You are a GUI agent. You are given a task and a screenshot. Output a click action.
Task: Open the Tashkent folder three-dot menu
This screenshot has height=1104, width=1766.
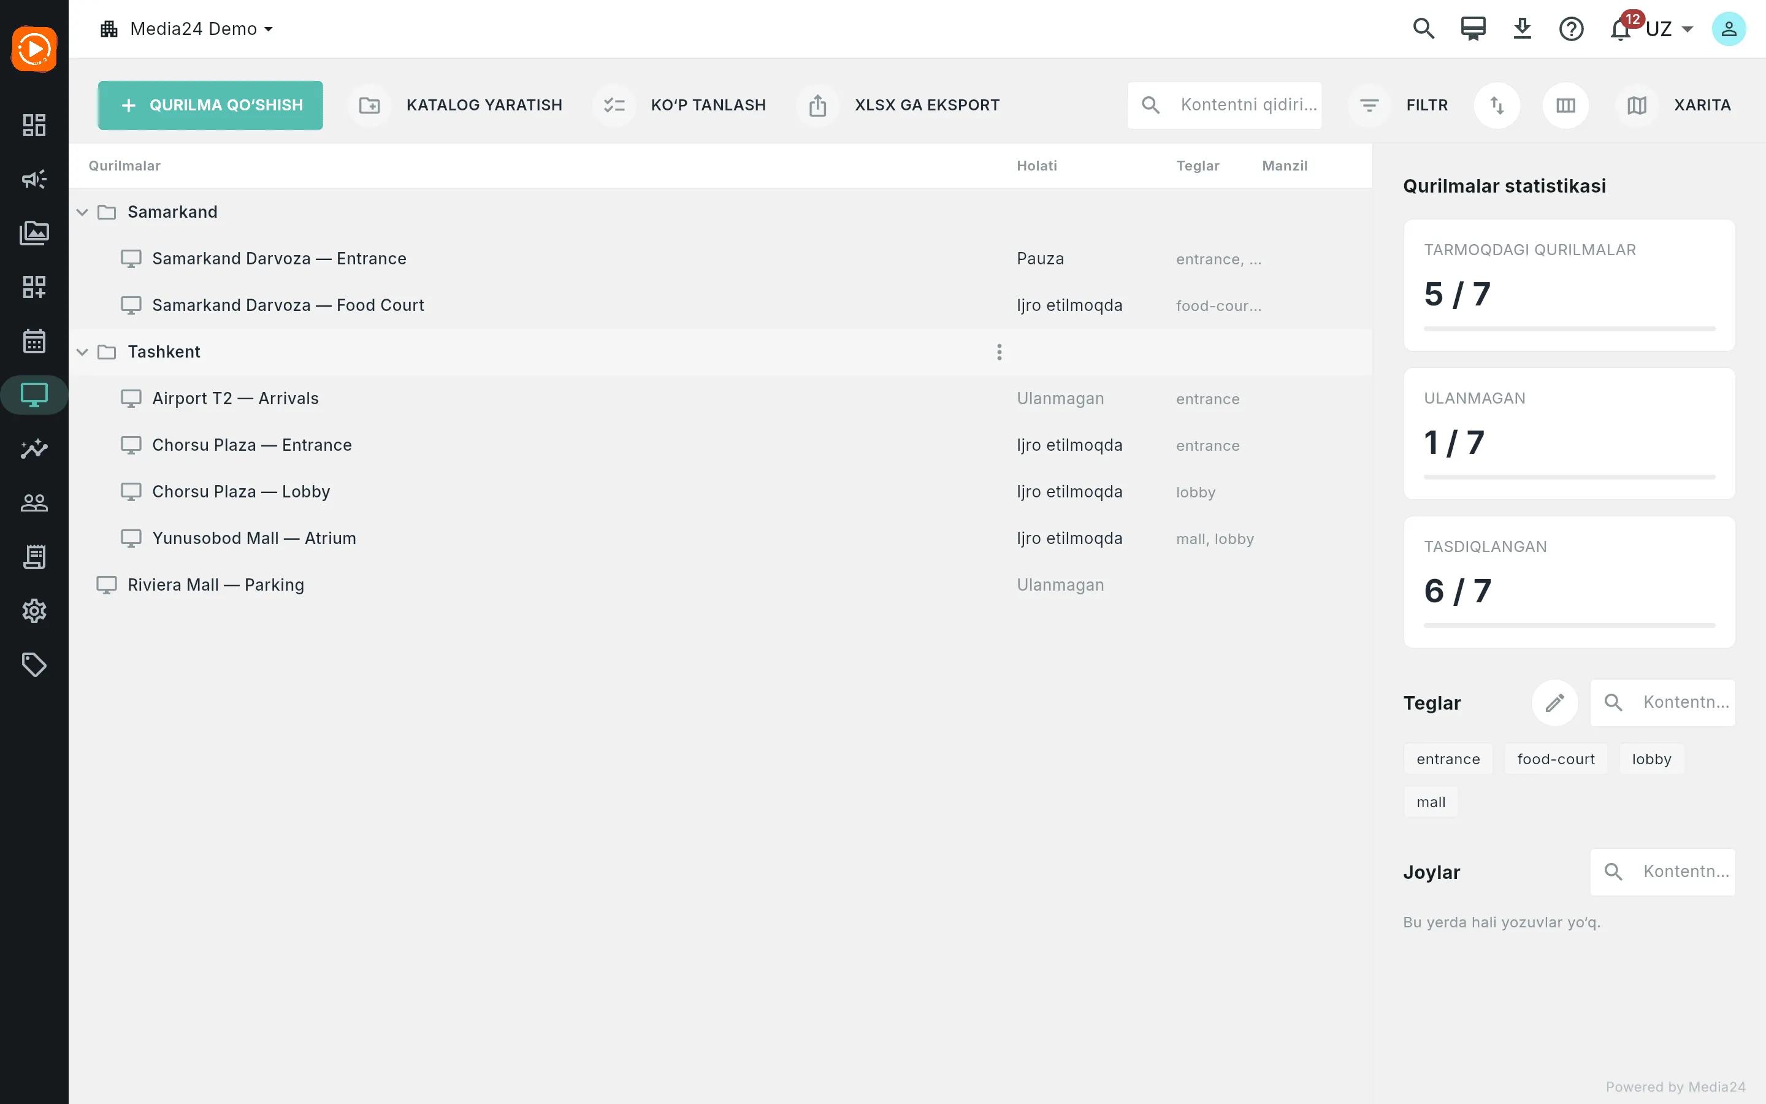pyautogui.click(x=999, y=352)
